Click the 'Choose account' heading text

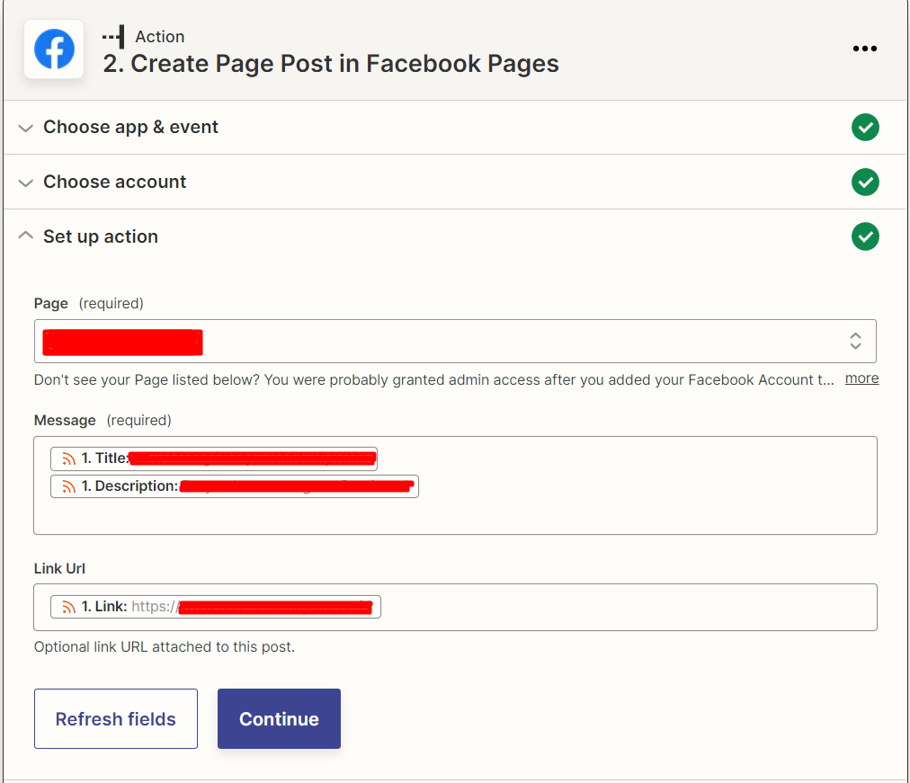tap(115, 182)
